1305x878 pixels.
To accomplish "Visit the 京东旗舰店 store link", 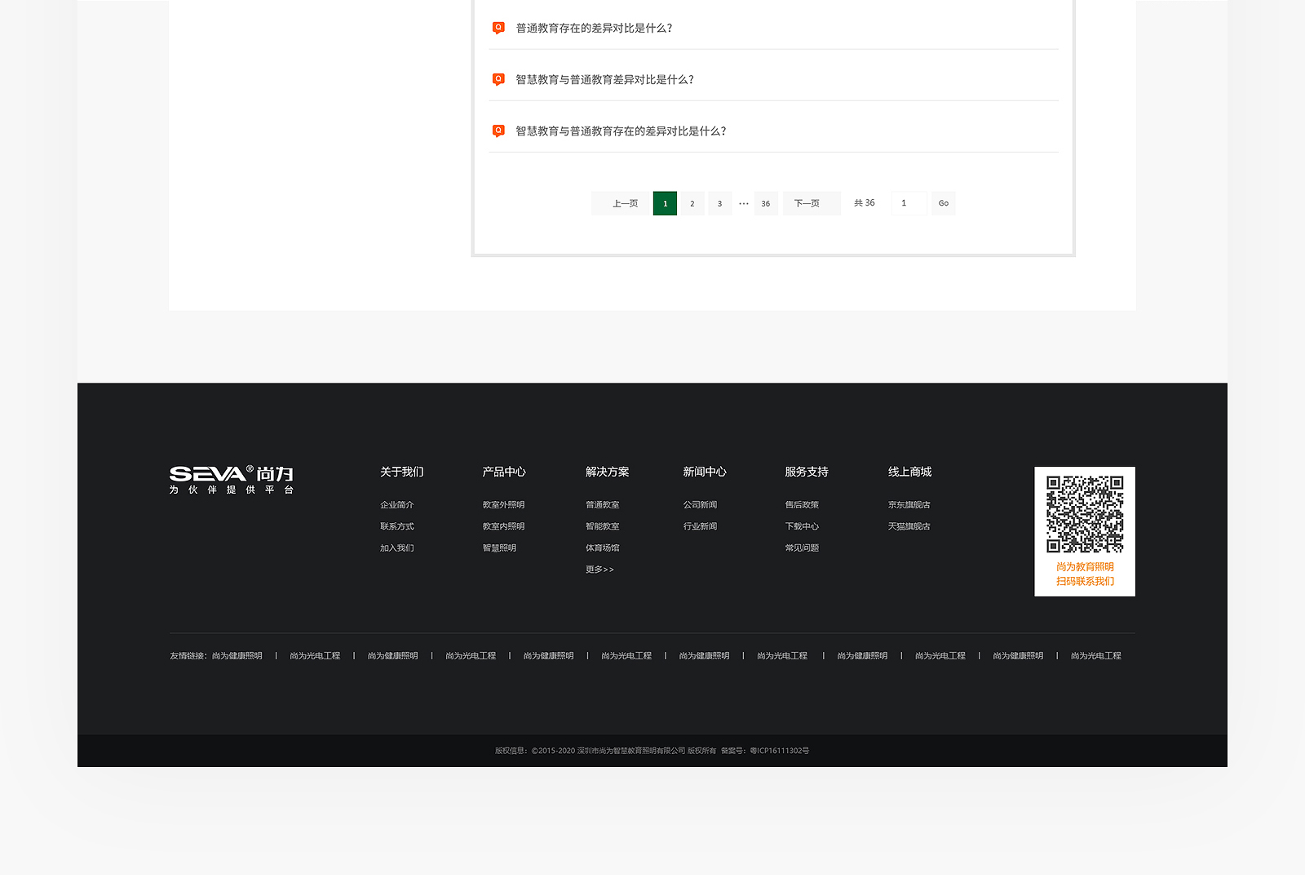I will coord(909,505).
